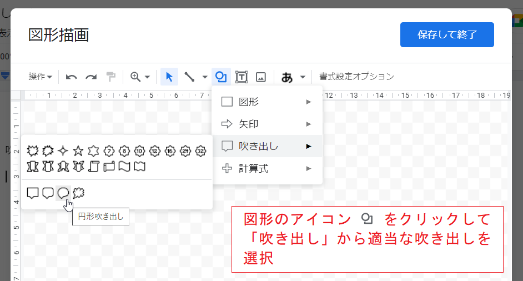Open the line type dropdown arrow
Image resolution: width=523 pixels, height=281 pixels.
tap(205, 77)
